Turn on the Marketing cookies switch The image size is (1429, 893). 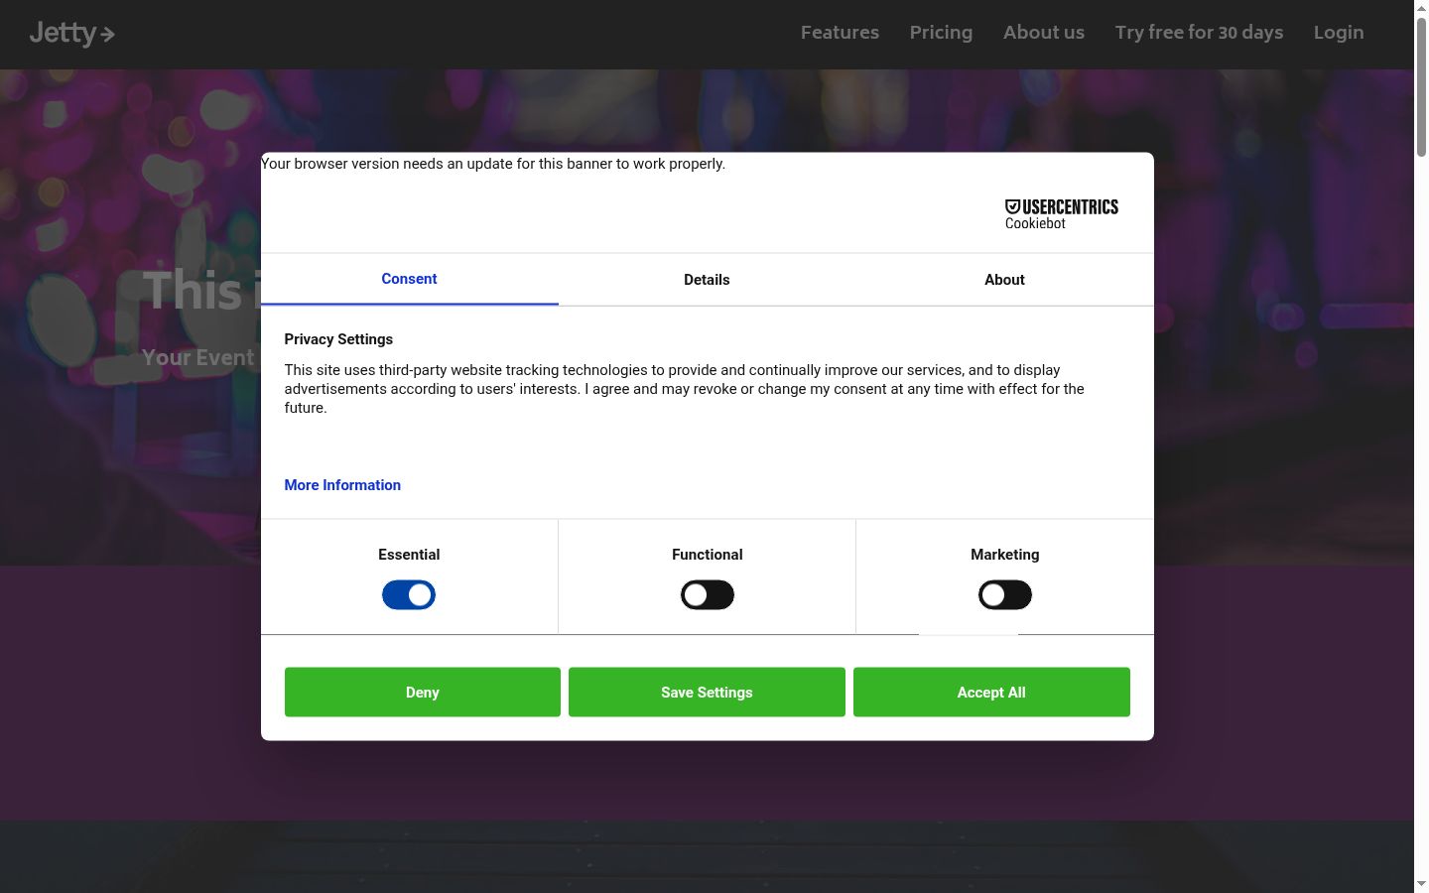coord(1004,595)
